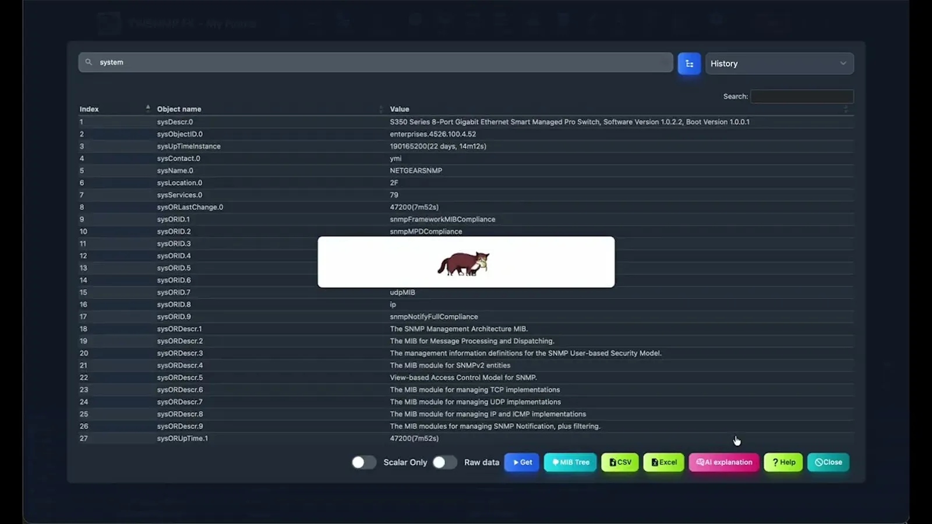This screenshot has width=932, height=524.
Task: Open the History dropdown
Action: (x=779, y=63)
